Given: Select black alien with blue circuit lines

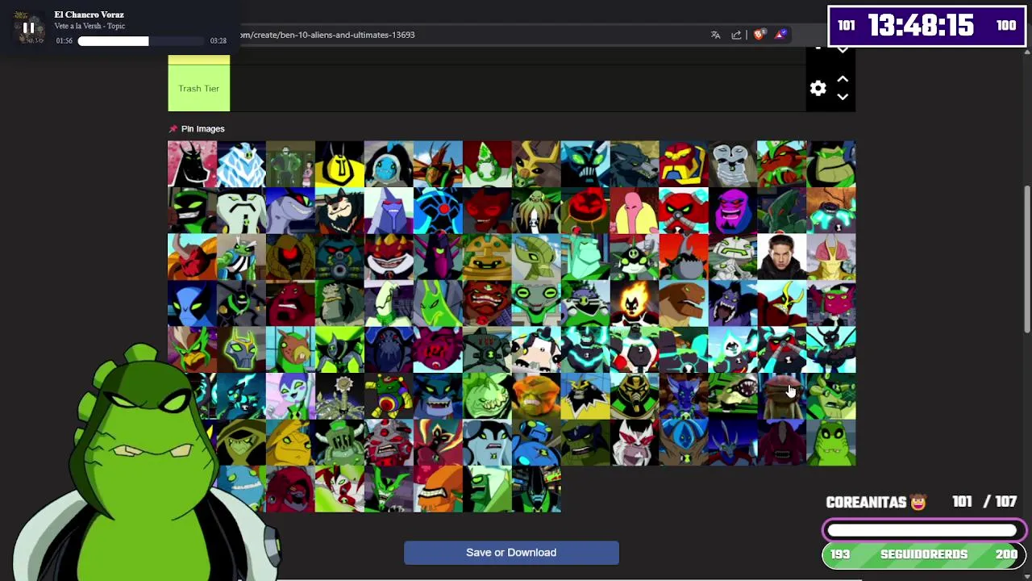Looking at the screenshot, I should tap(438, 211).
